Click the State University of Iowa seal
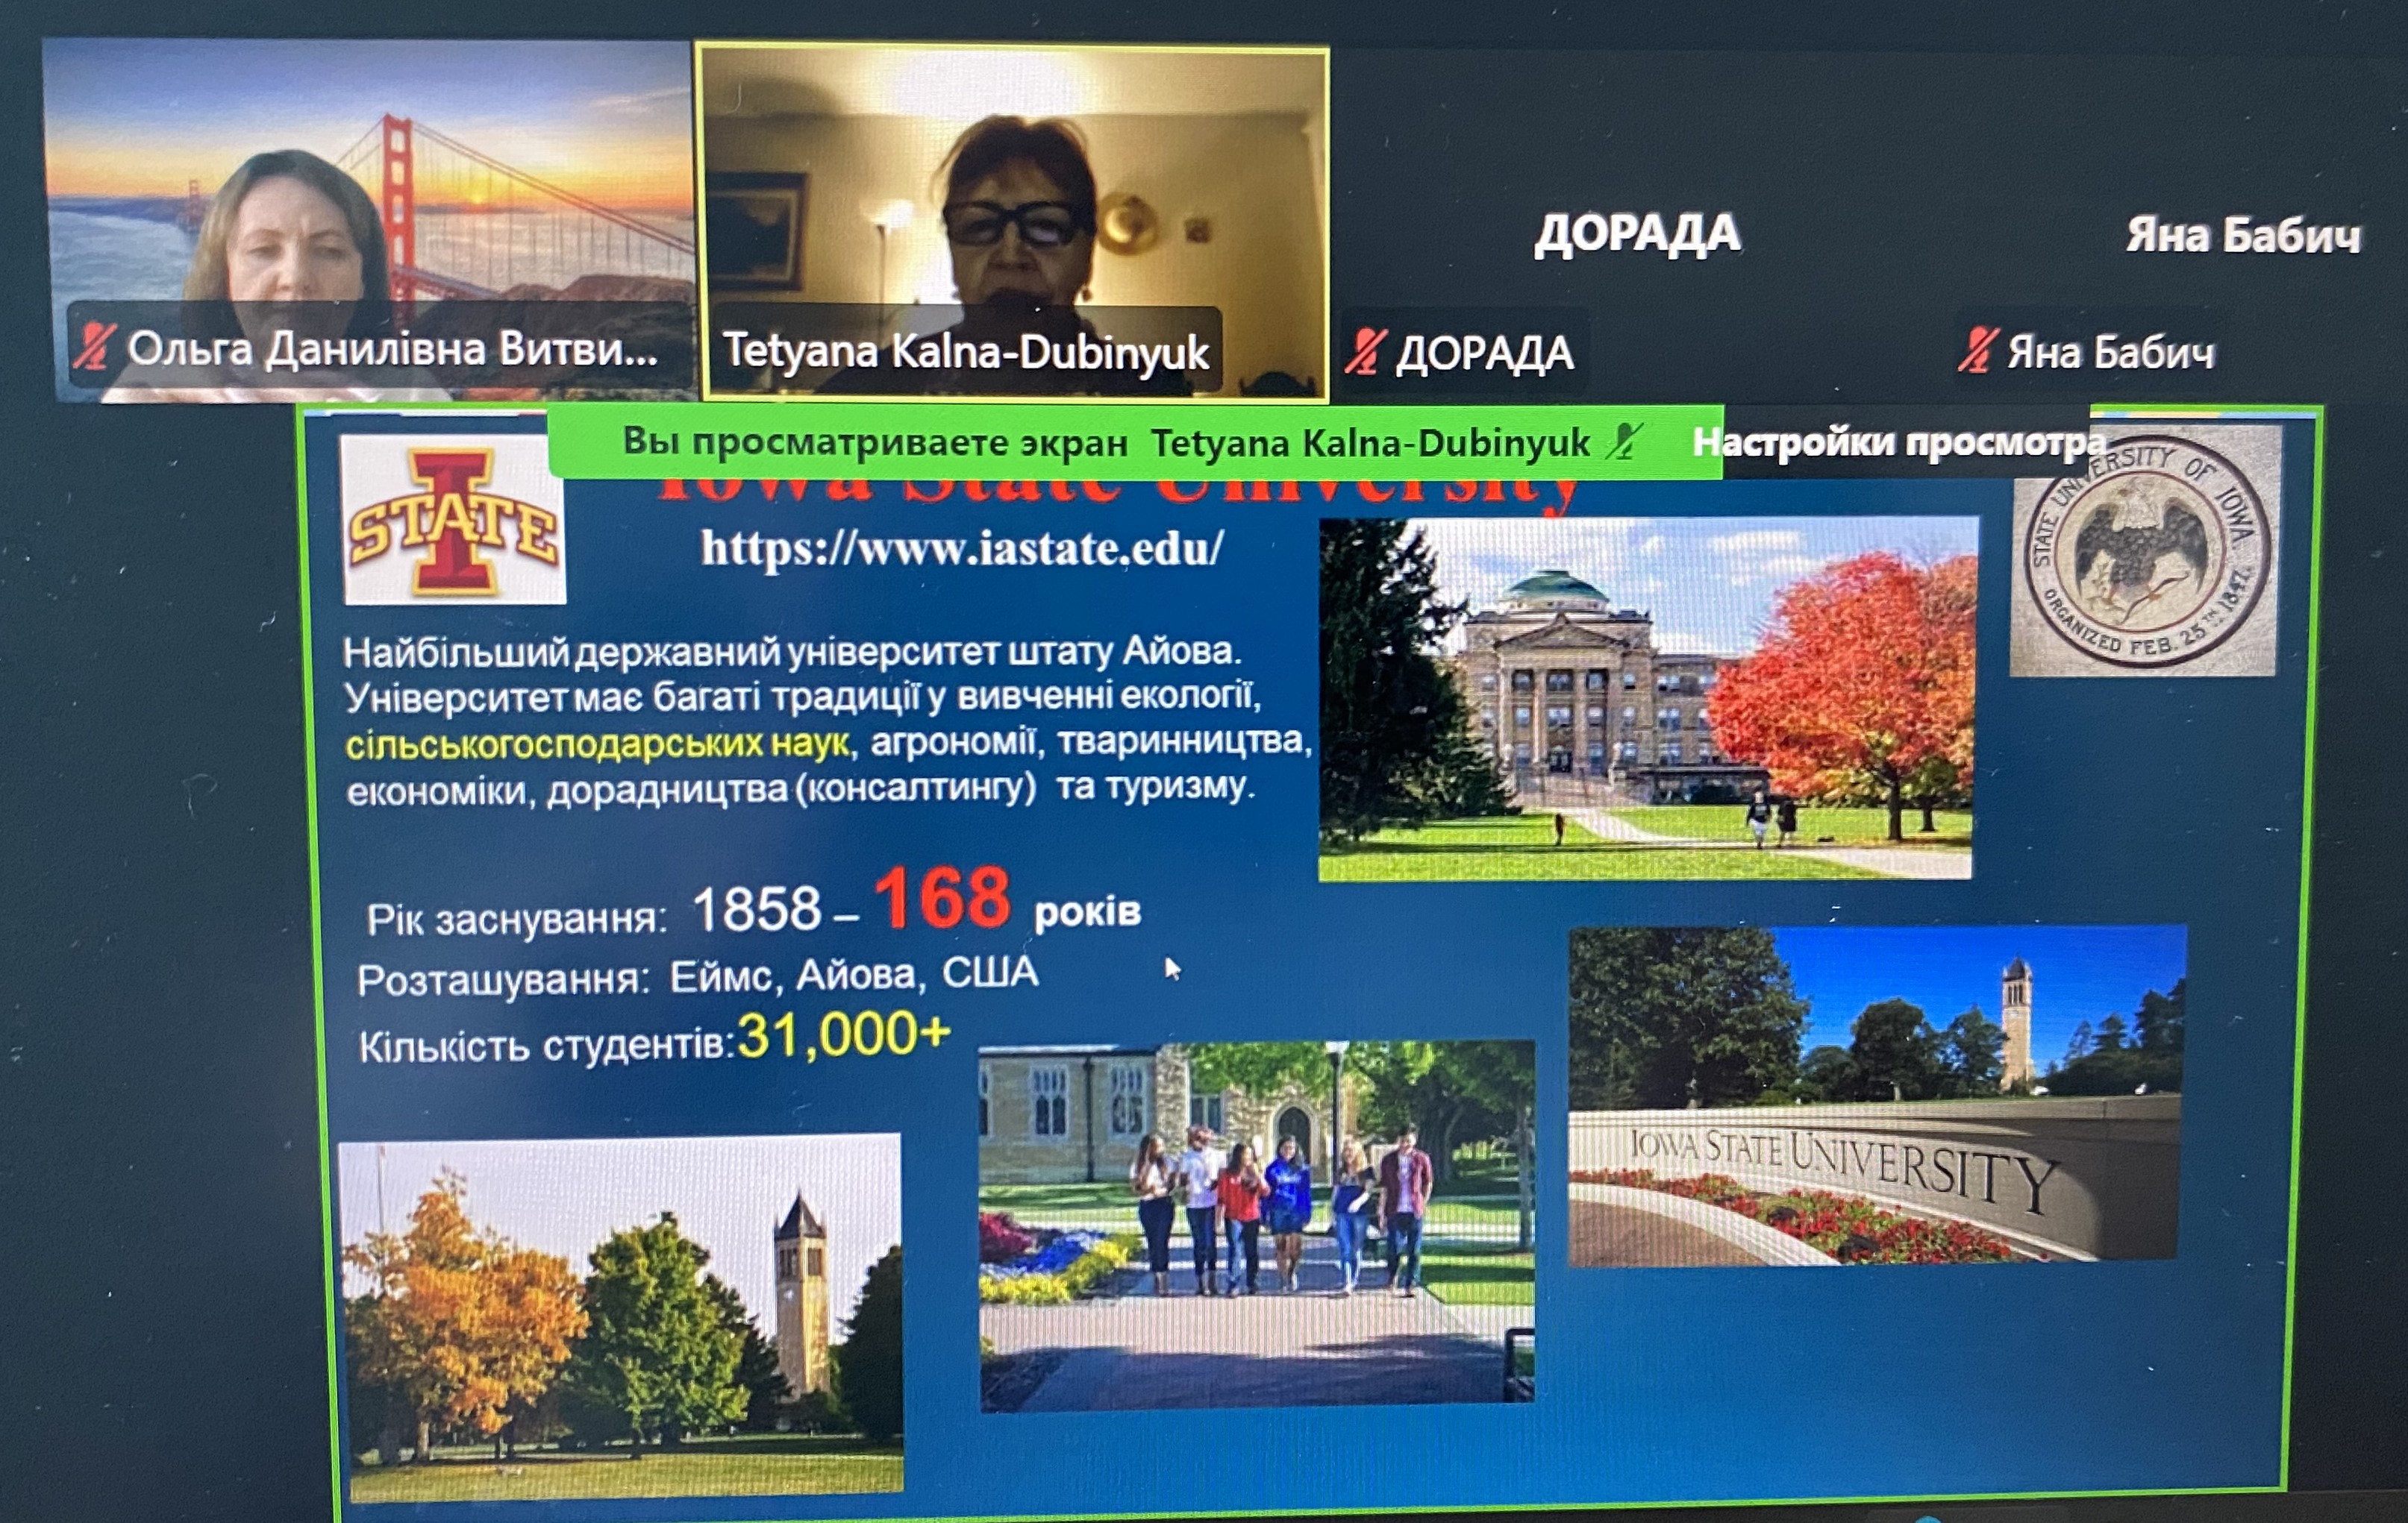 (2145, 553)
